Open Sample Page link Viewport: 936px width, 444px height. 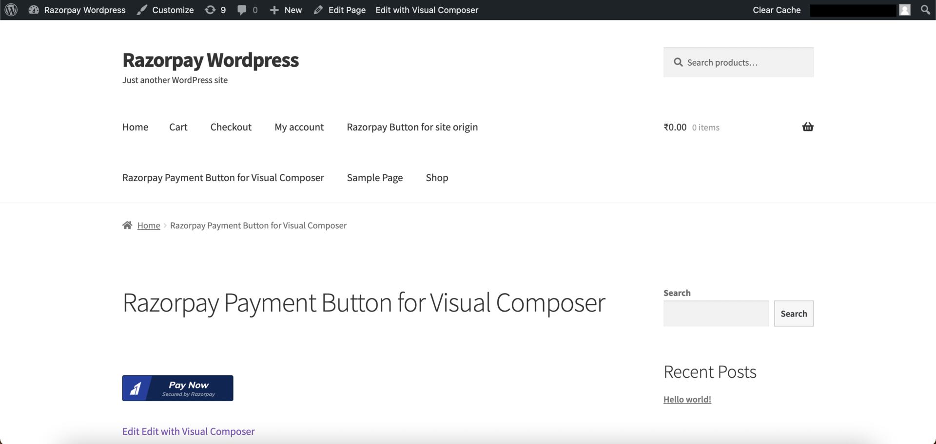coord(374,178)
